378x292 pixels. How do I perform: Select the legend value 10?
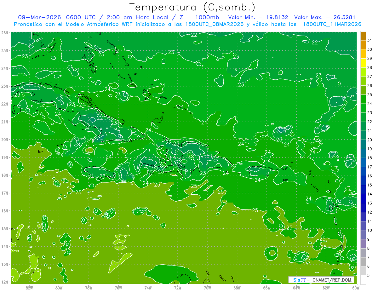click(369, 230)
